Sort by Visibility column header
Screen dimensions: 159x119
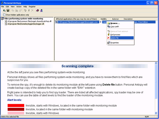pos(105,19)
